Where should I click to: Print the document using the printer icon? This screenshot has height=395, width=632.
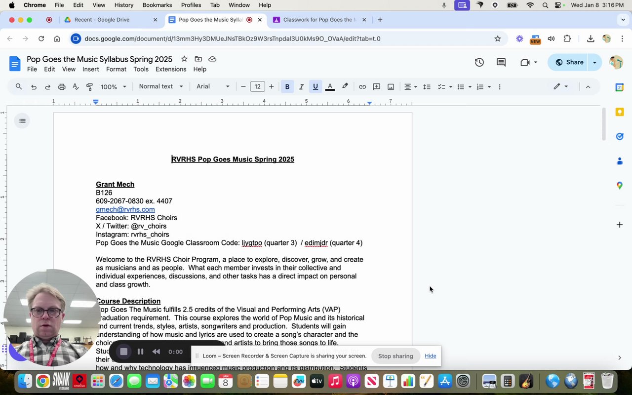[62, 87]
